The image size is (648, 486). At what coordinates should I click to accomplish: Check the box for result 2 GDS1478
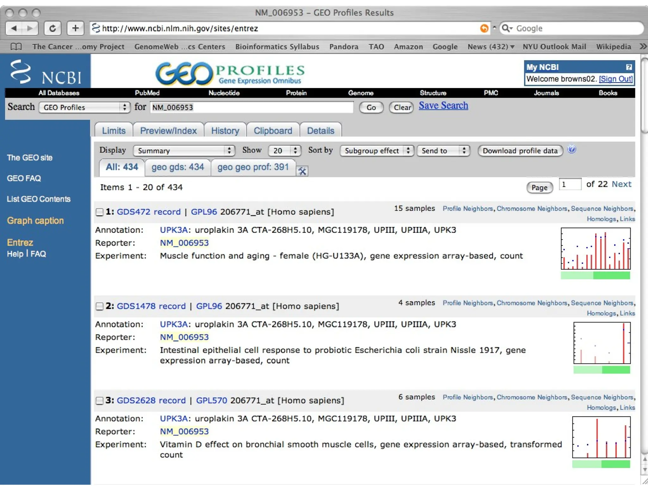coord(100,306)
